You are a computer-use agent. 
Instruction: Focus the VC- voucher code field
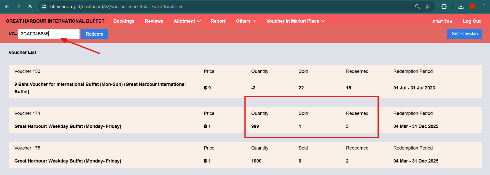49,34
